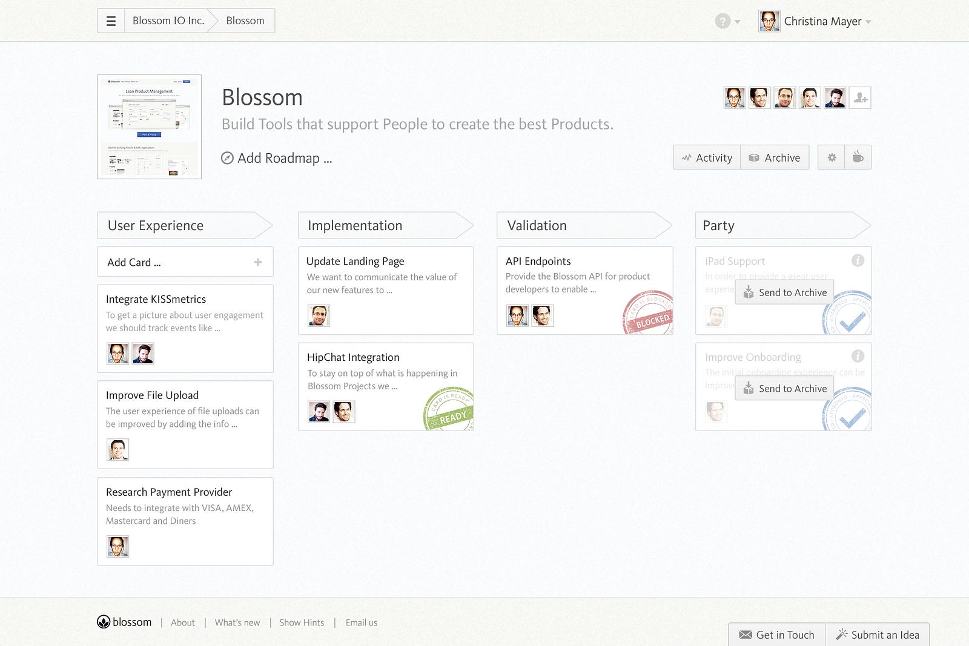
Task: Click the plus icon on Add Card
Action: coord(258,262)
